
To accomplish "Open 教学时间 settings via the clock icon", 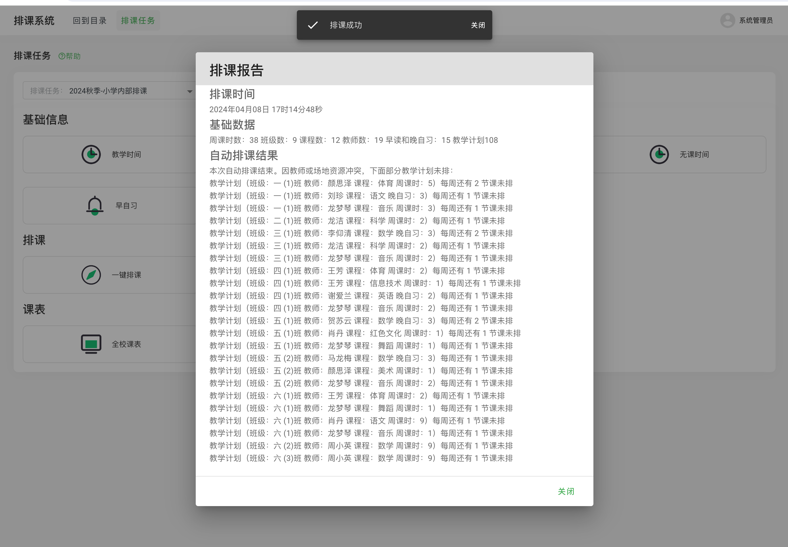I will (91, 154).
